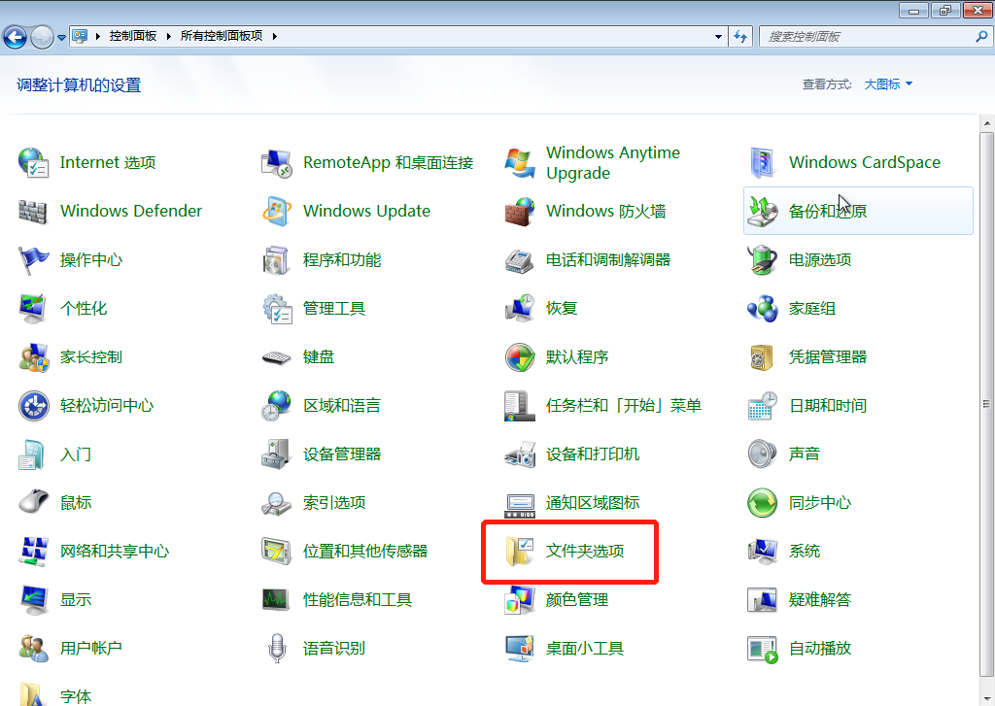
Task: Click the 设备管理器 device manager icon
Action: coord(277,454)
